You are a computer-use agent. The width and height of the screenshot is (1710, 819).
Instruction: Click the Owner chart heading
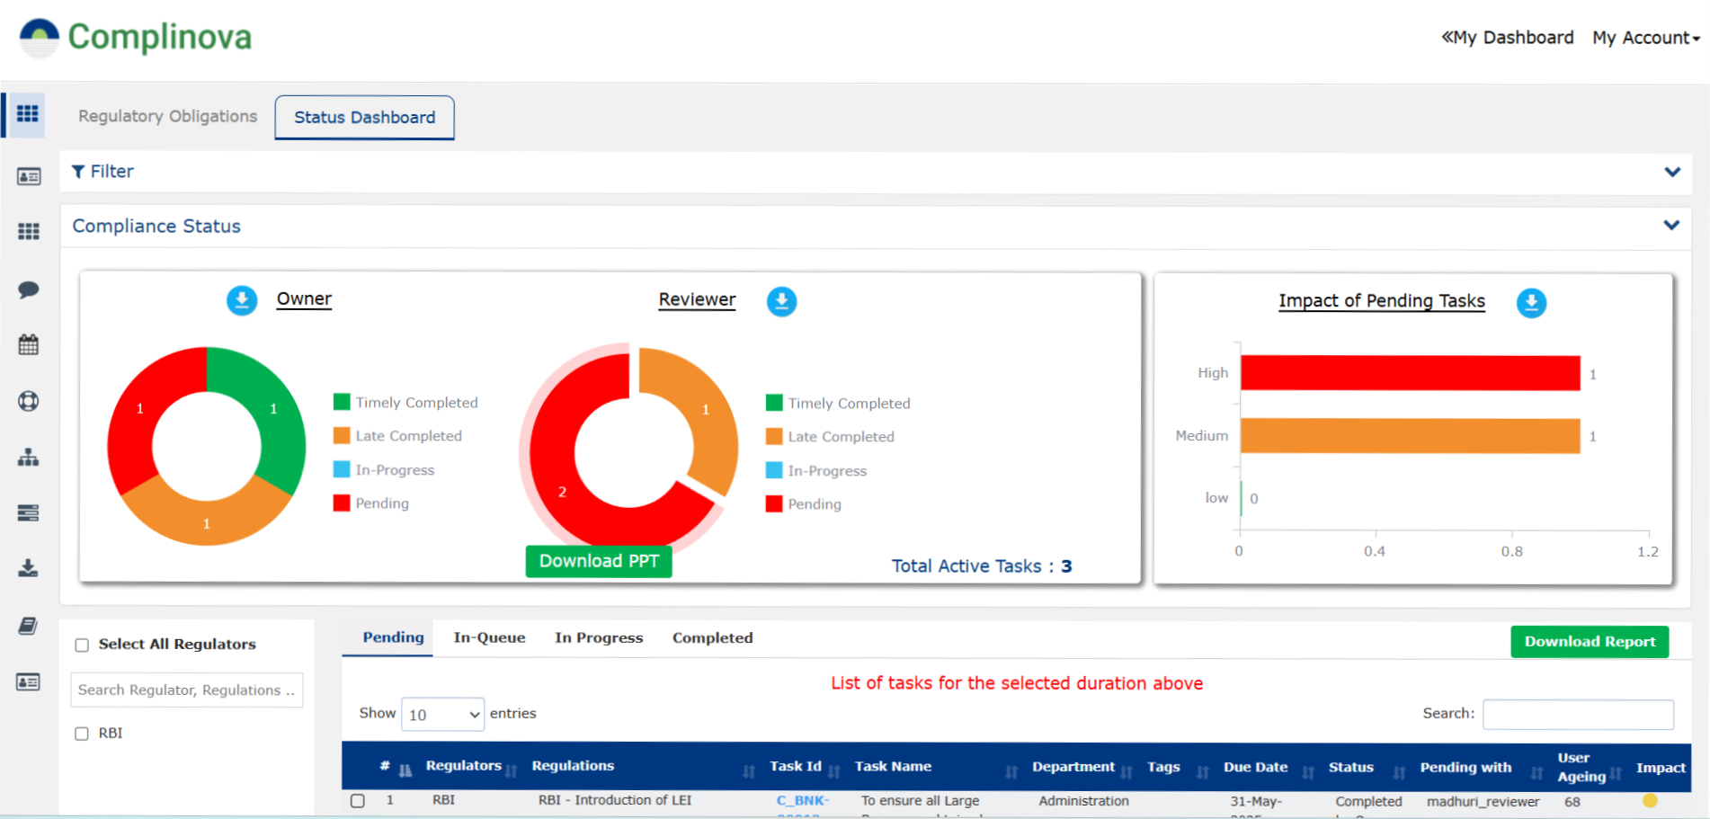(x=304, y=299)
